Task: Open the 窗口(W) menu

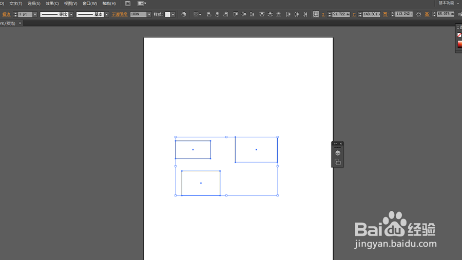Action: 90,4
